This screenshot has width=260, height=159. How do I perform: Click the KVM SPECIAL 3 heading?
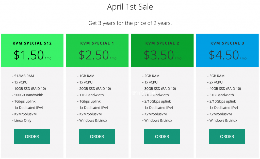coord(227,43)
